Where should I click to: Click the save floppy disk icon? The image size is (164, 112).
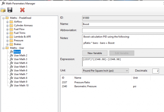click(x=10, y=10)
